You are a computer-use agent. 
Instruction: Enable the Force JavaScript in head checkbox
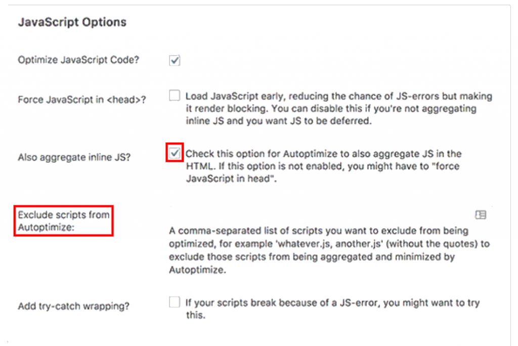pyautogui.click(x=174, y=95)
